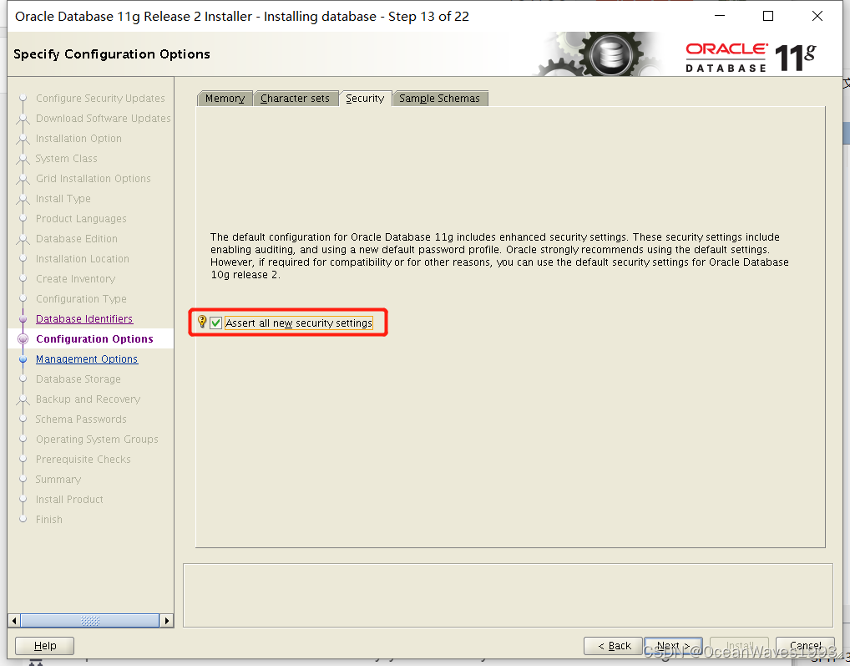Open the Character sets tab
The width and height of the screenshot is (850, 666).
295,98
